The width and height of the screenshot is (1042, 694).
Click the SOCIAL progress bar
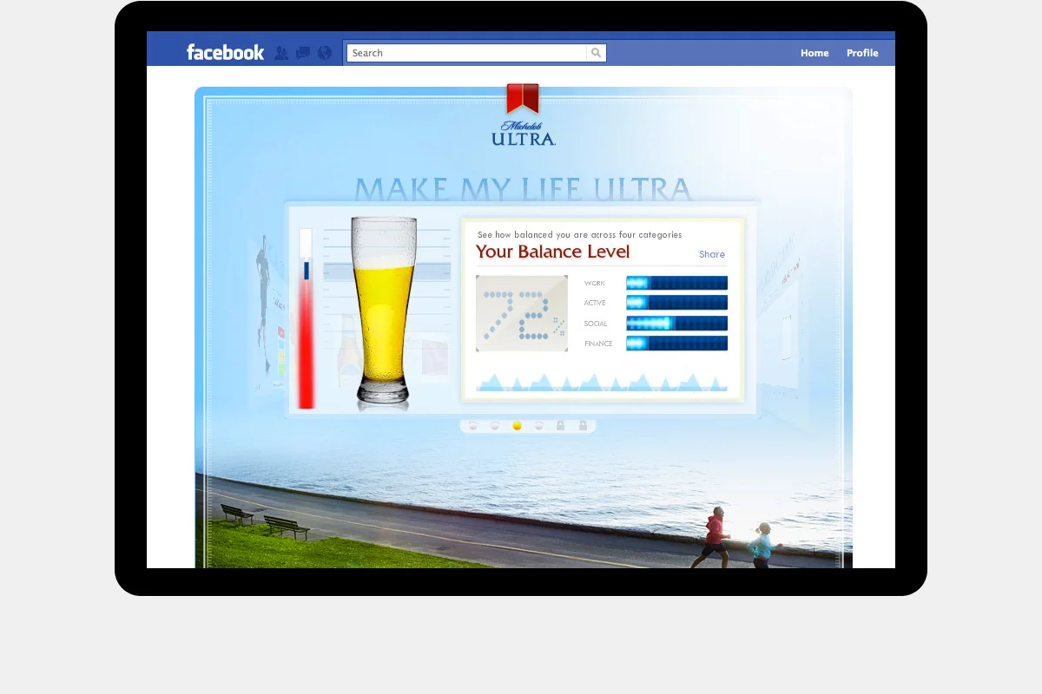click(676, 324)
